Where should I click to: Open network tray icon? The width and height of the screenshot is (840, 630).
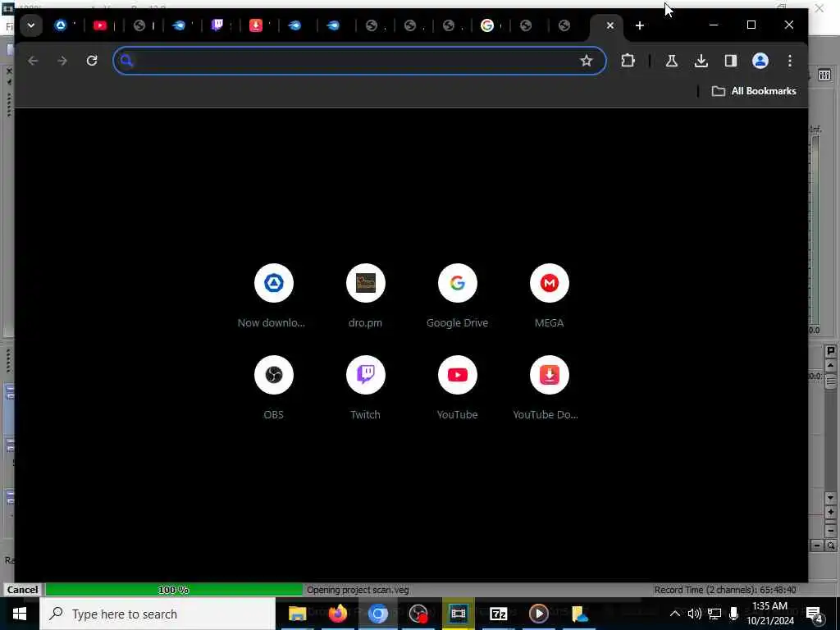pyautogui.click(x=714, y=614)
